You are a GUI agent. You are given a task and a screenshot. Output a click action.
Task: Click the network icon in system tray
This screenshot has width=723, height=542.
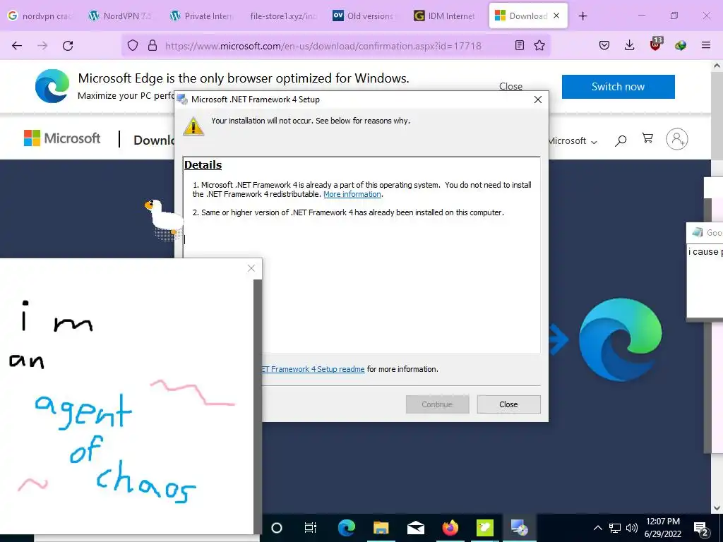615,528
